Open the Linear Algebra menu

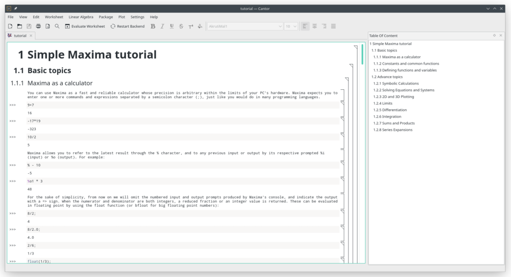(x=81, y=17)
